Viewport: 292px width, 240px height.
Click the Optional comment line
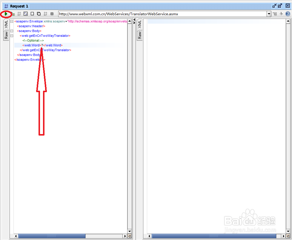coord(33,40)
